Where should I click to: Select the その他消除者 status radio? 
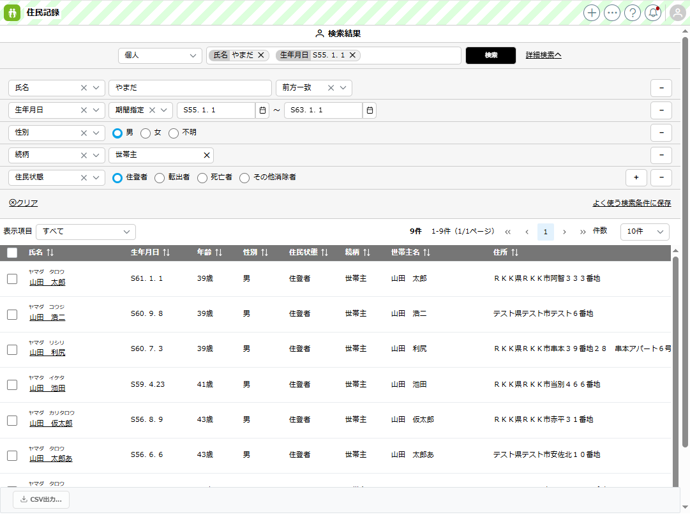244,178
